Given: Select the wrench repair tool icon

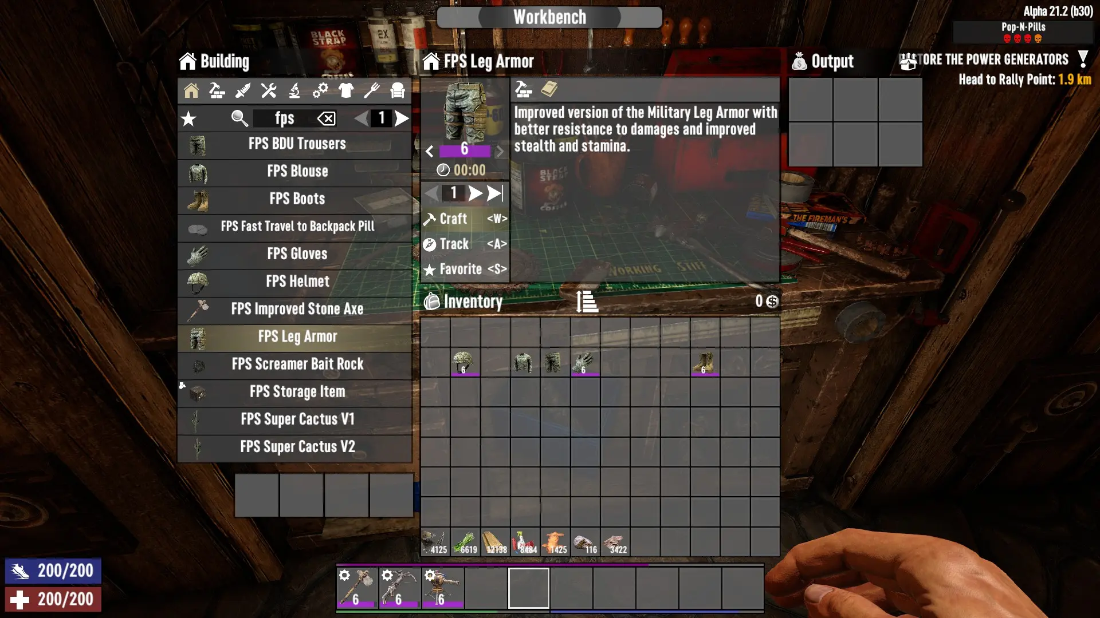Looking at the screenshot, I should 268,92.
